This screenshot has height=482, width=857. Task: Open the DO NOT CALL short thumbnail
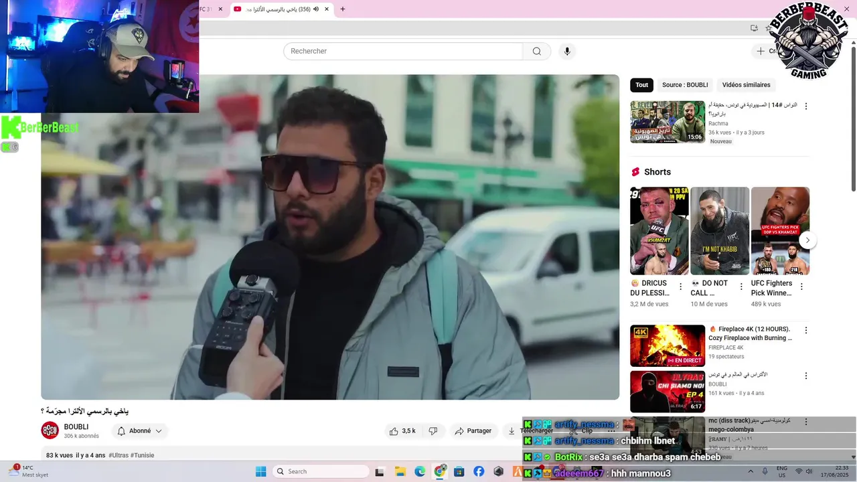[720, 231]
